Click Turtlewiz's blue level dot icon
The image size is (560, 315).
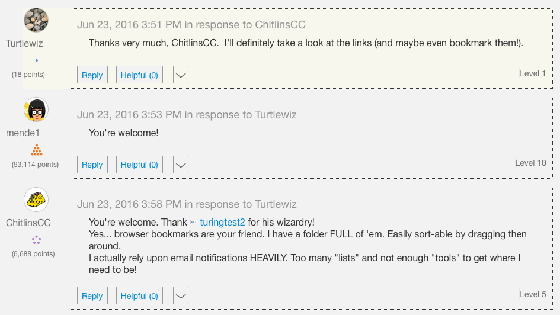(37, 60)
